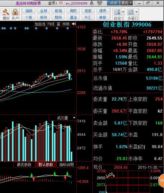Click the shirt skin icon

100,3
